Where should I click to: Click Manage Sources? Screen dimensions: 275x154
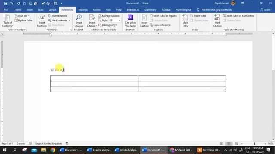[109, 16]
